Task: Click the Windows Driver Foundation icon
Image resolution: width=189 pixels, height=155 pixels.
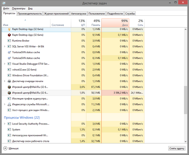Action: point(9,75)
